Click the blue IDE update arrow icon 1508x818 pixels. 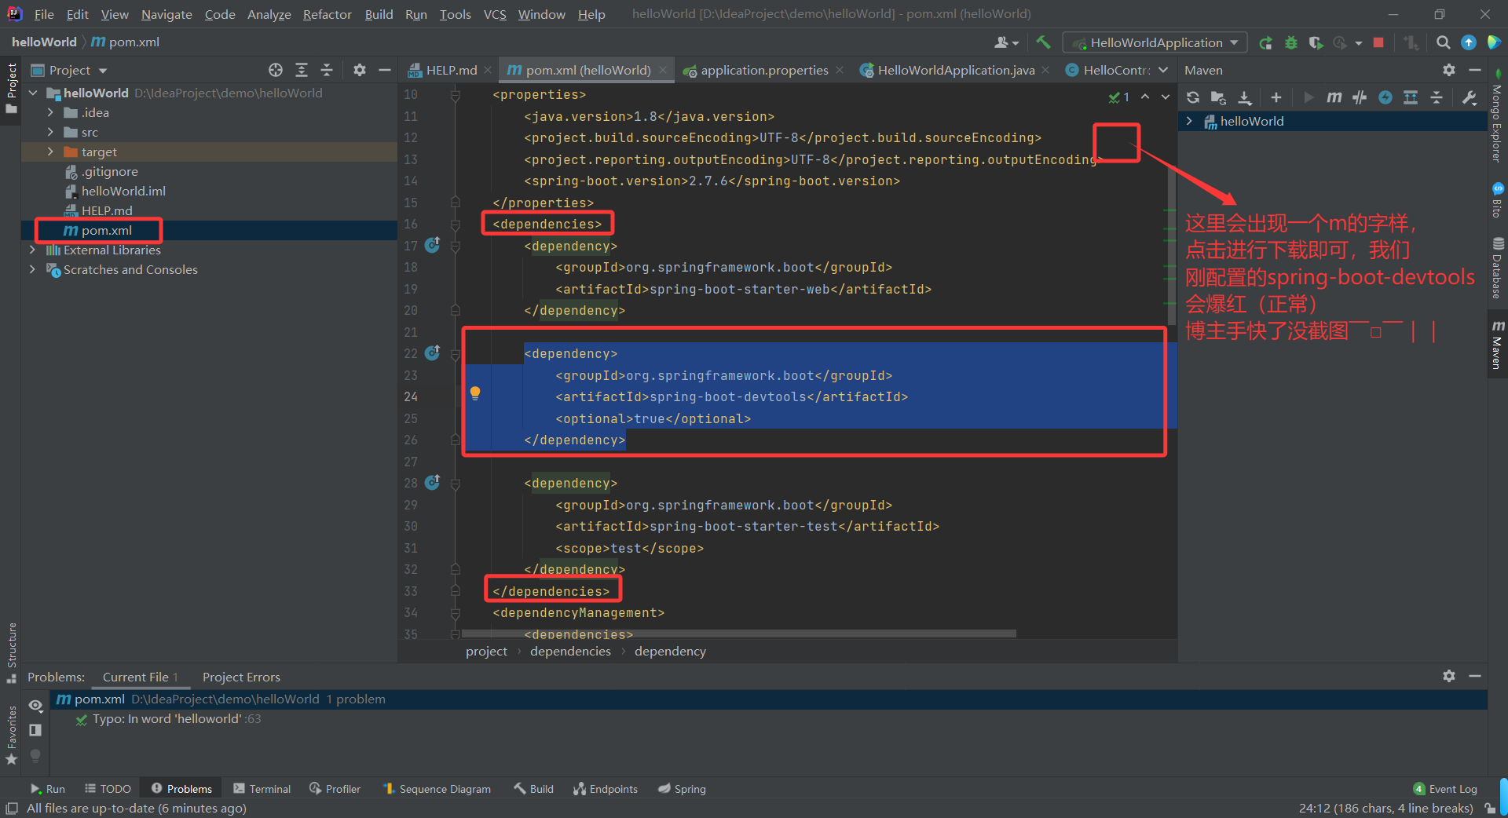1469,42
